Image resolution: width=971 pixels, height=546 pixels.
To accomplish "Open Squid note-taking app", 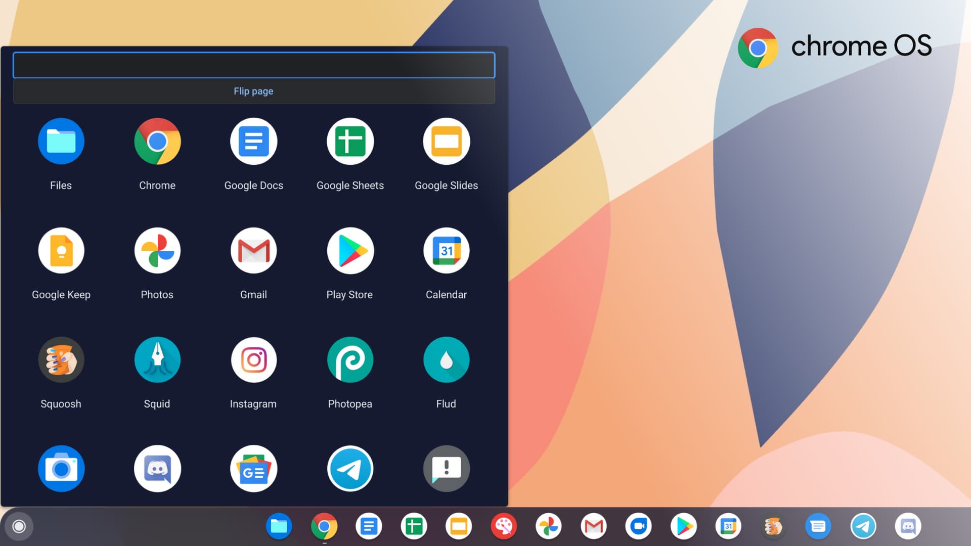I will pos(157,360).
